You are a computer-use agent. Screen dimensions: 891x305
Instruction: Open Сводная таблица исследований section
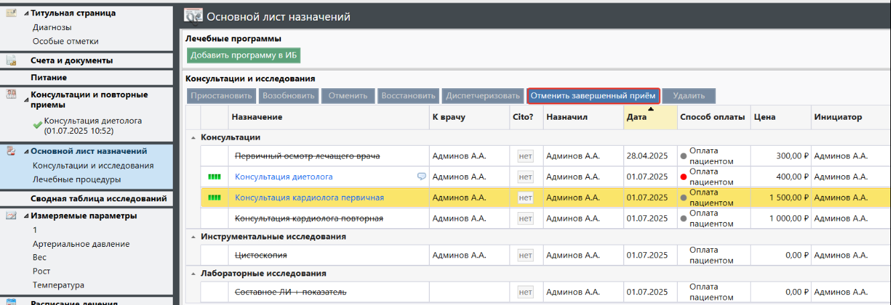pos(98,199)
